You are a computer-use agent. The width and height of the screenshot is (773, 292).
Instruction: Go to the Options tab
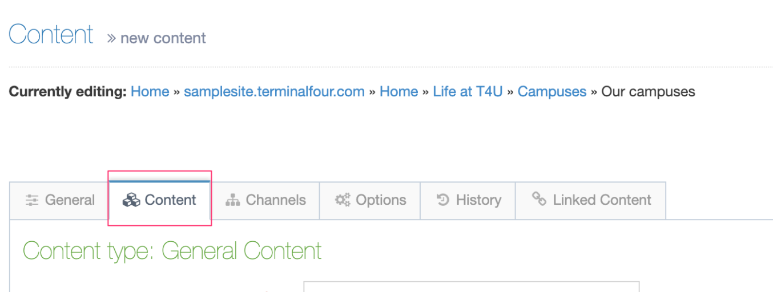click(370, 200)
